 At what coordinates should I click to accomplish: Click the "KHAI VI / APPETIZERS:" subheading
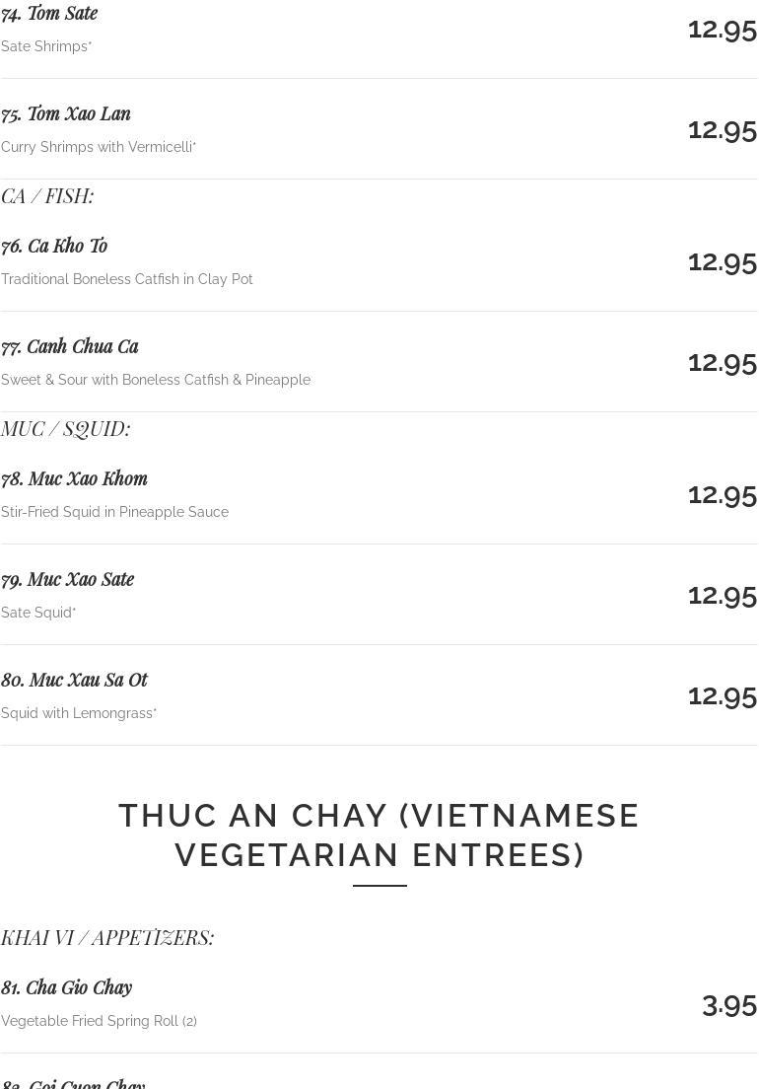(x=107, y=937)
